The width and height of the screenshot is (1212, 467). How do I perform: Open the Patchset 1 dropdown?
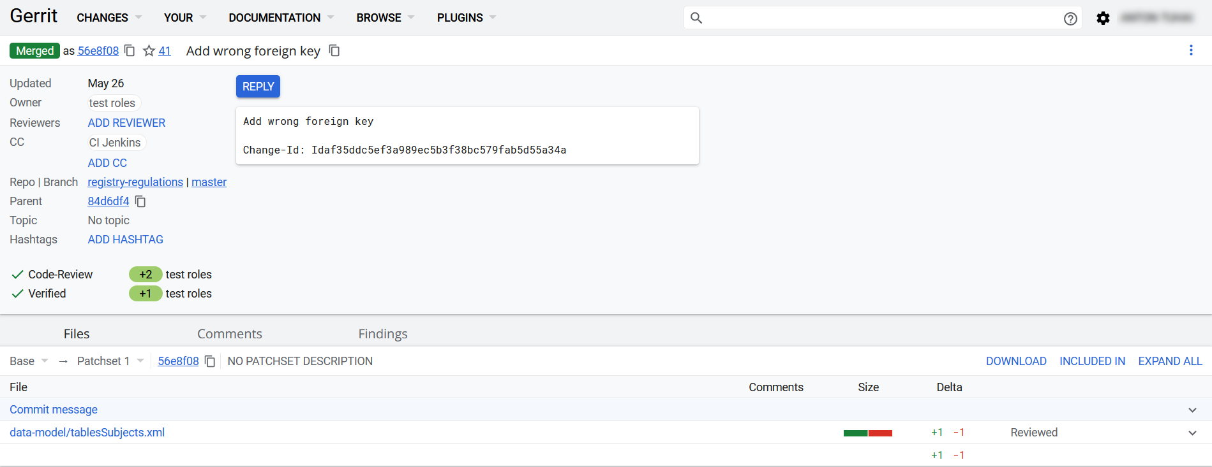tap(110, 361)
